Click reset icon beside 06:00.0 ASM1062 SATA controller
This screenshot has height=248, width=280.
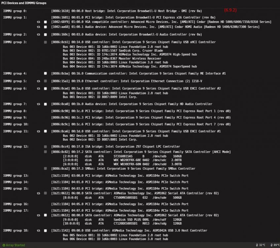(x=38, y=193)
